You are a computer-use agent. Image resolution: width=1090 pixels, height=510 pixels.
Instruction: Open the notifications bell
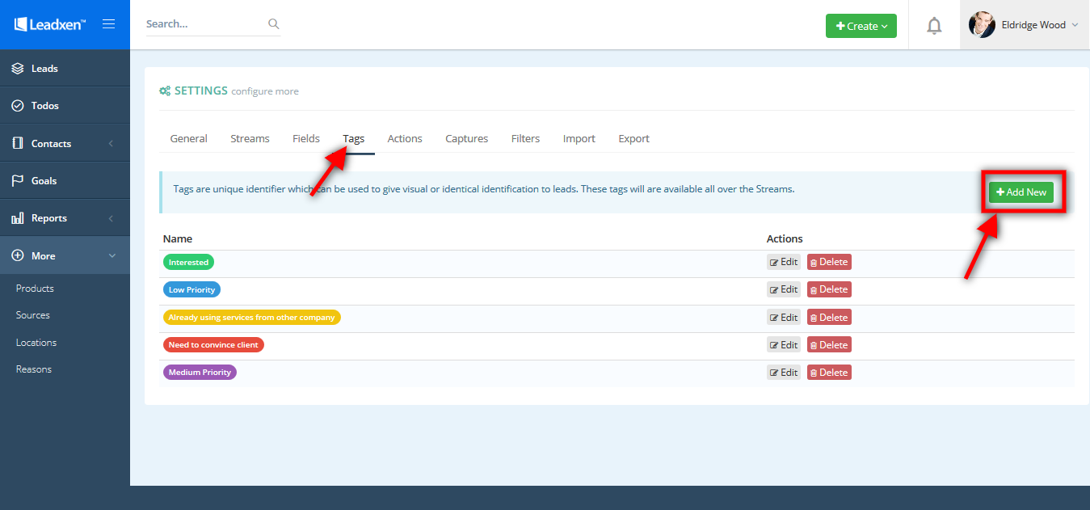pos(934,26)
